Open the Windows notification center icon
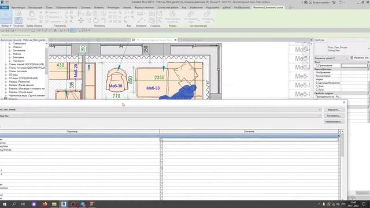The image size is (370, 208). pyautogui.click(x=364, y=204)
